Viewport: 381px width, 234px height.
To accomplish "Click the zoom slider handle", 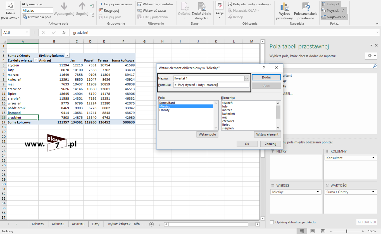I will tap(347, 231).
